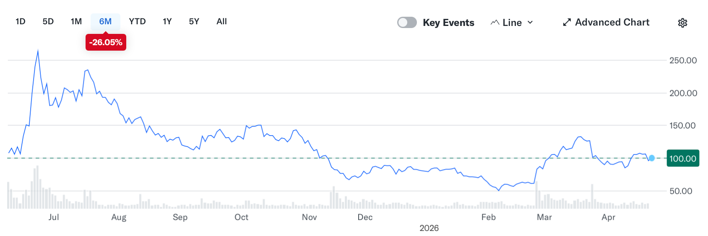Switch to YTD range
Image resolution: width=708 pixels, height=236 pixels.
pos(137,22)
